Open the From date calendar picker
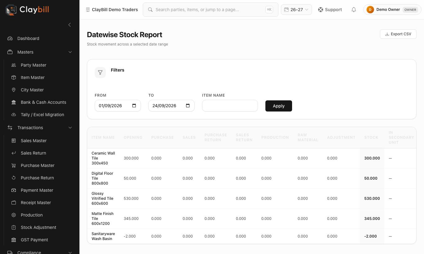Image resolution: width=424 pixels, height=254 pixels. point(134,106)
